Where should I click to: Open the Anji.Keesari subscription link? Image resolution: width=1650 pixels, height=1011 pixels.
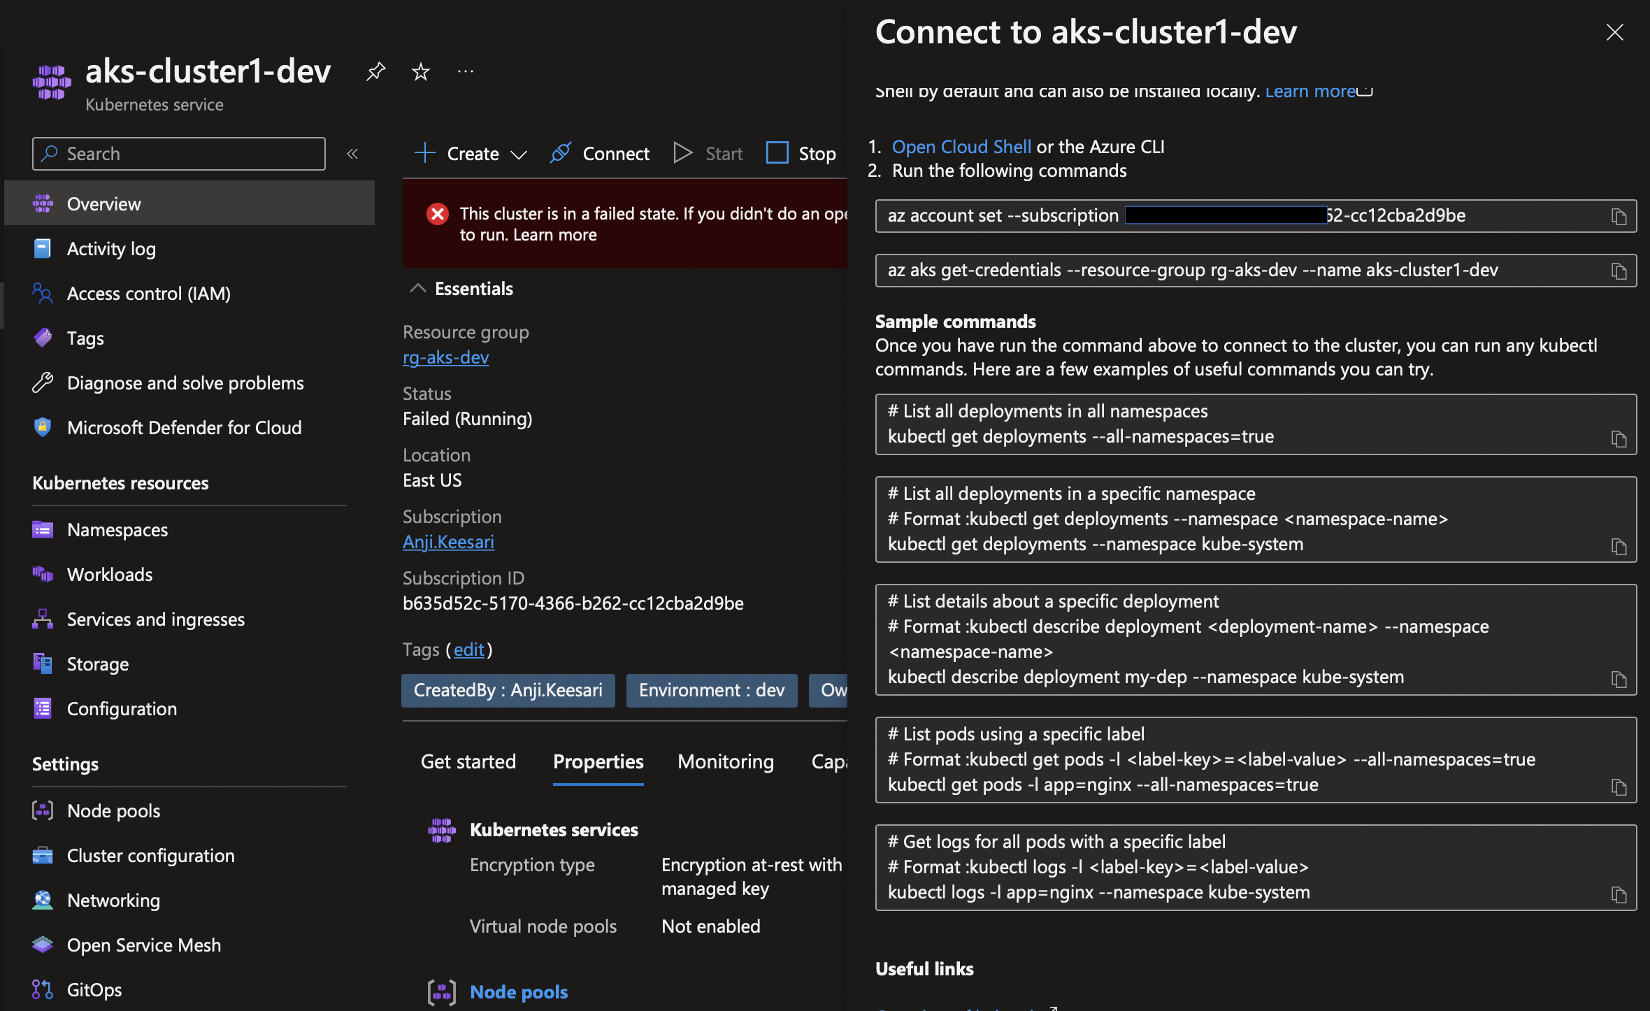click(x=448, y=542)
